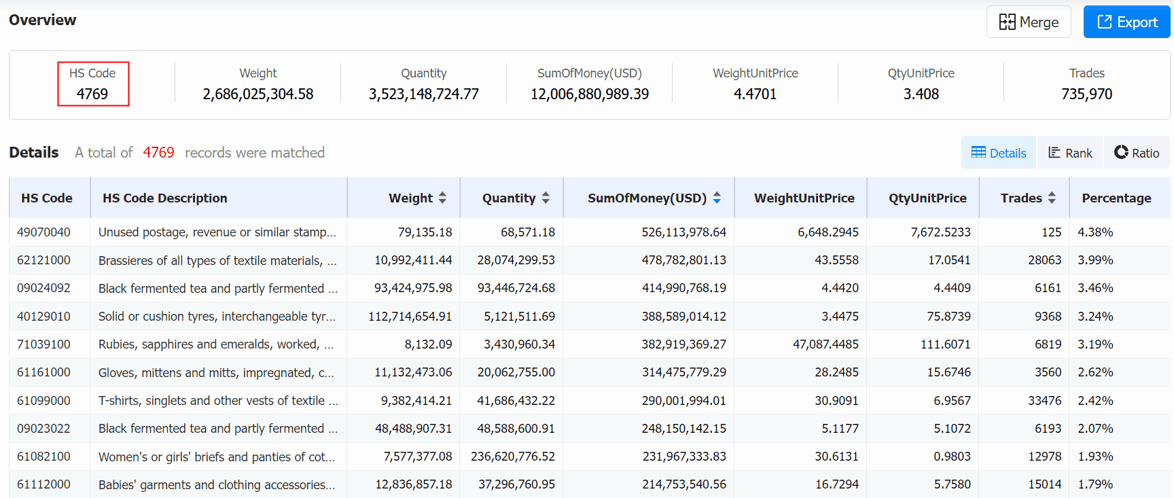Select HS code 40129010
This screenshot has width=1174, height=498.
[x=43, y=317]
